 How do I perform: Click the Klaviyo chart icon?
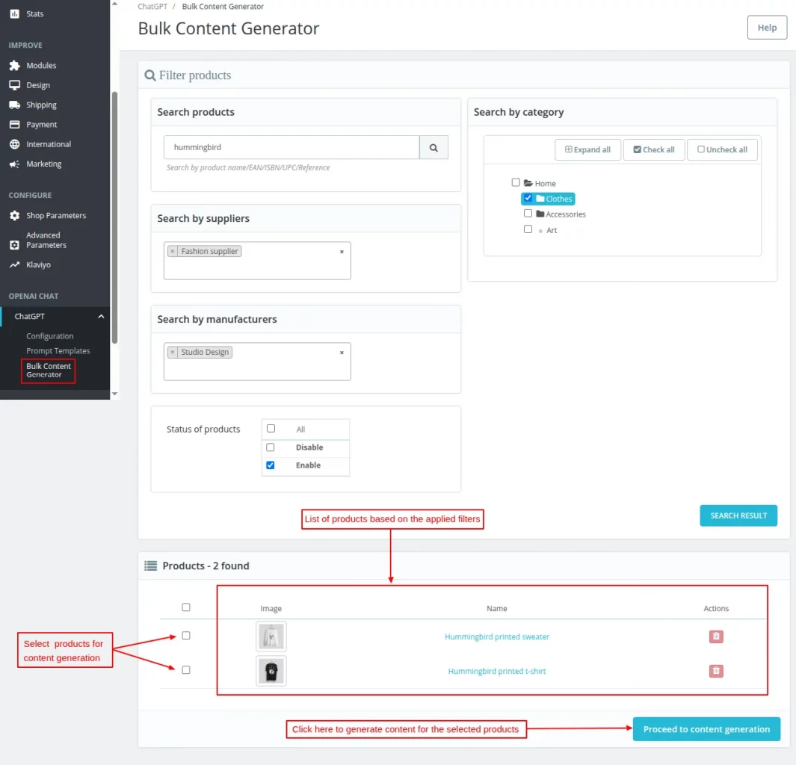tap(15, 264)
